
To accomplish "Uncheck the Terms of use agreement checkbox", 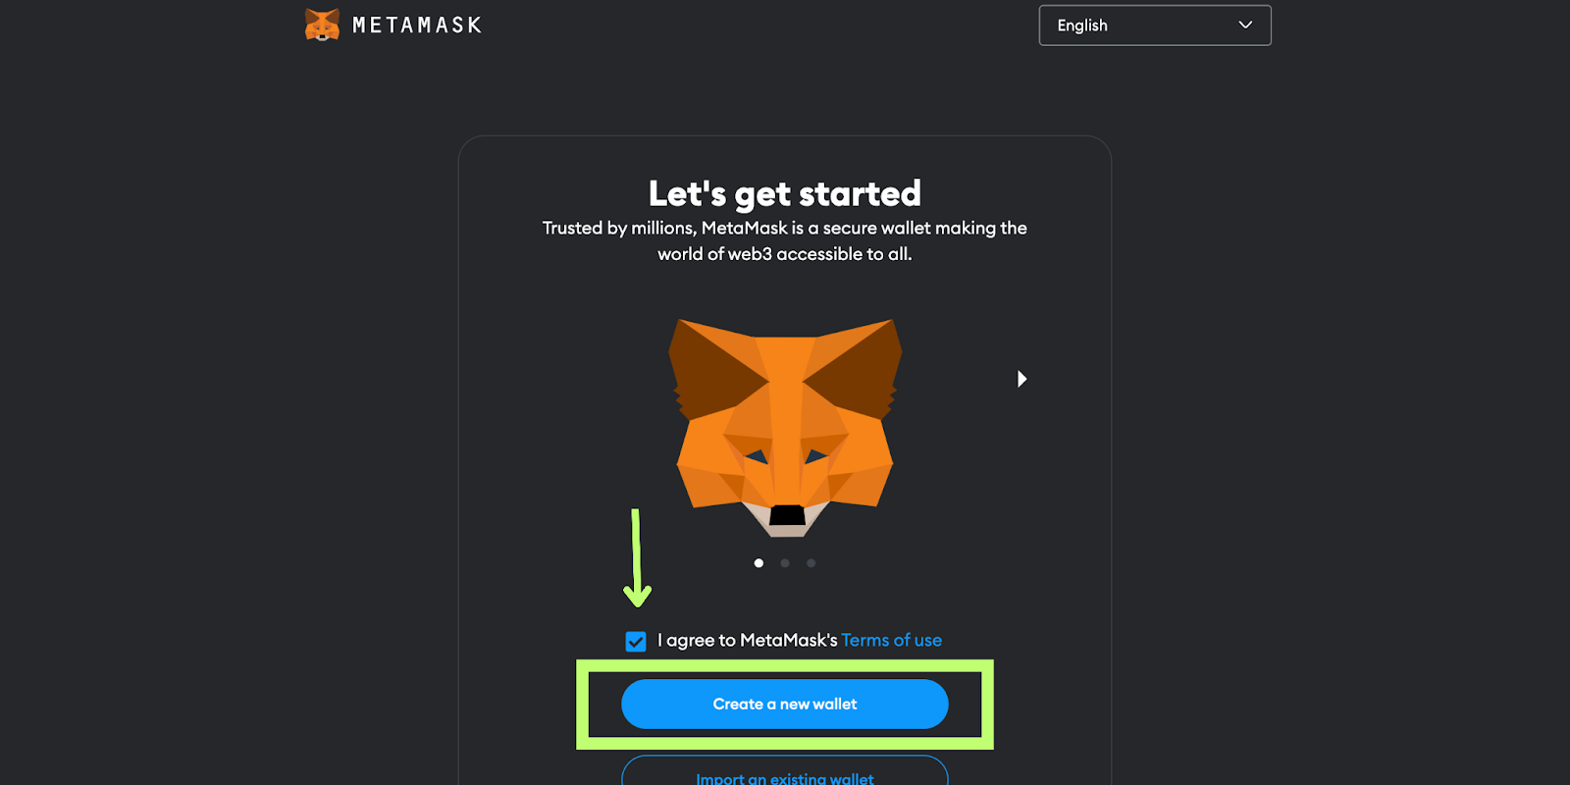I will [636, 642].
